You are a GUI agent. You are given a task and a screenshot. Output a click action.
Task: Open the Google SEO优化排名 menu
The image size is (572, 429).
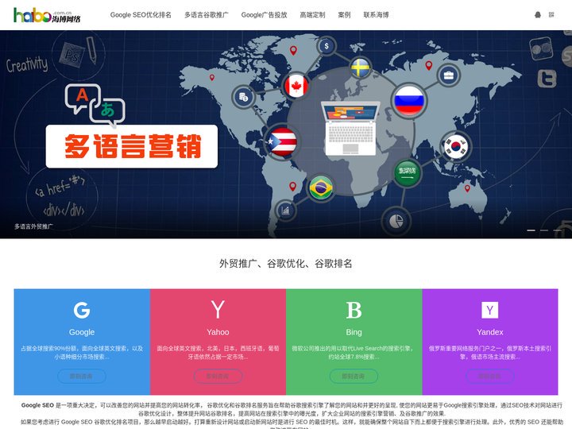point(141,15)
